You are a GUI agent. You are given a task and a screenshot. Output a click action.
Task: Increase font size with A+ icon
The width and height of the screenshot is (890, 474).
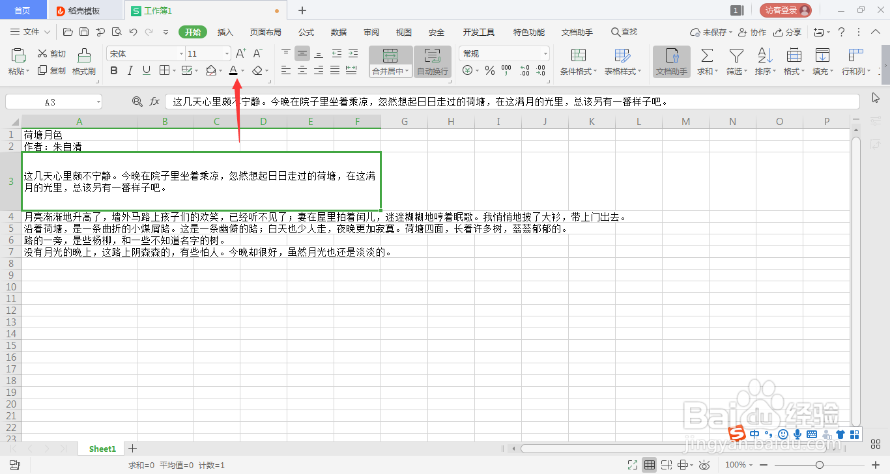(x=240, y=53)
